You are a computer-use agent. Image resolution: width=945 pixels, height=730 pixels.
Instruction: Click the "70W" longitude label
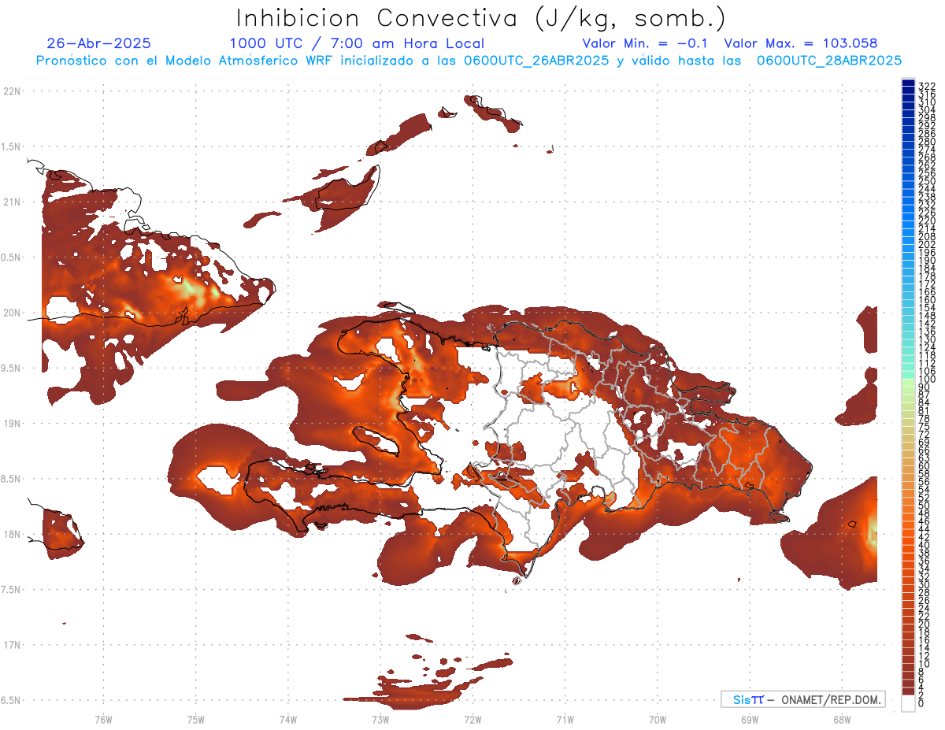click(x=658, y=719)
